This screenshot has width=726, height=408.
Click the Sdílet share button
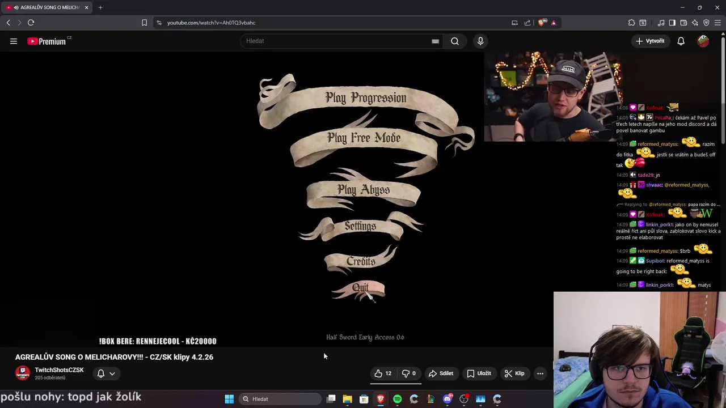pos(441,373)
